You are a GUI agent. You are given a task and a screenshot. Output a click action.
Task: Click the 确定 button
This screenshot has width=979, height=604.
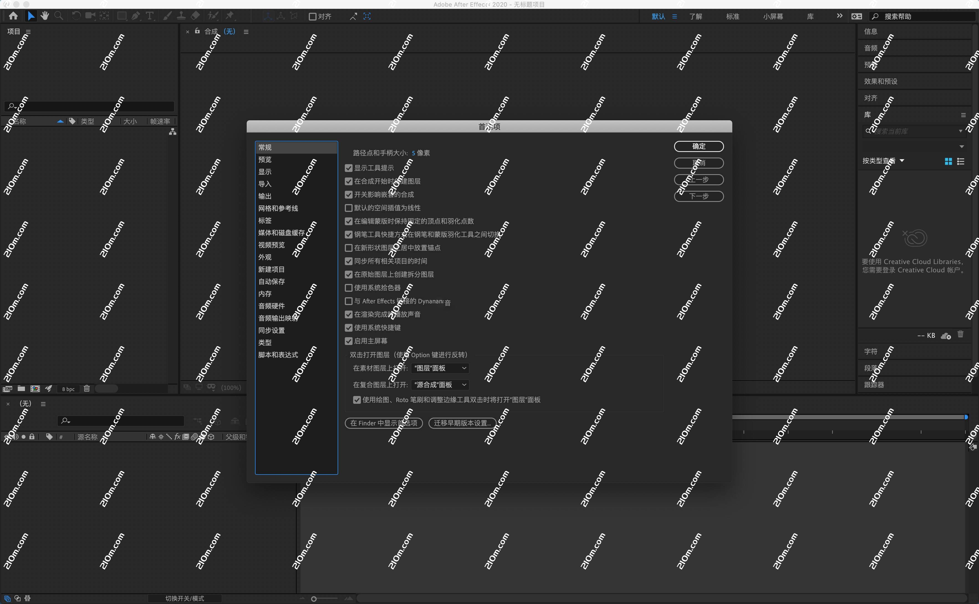coord(699,147)
